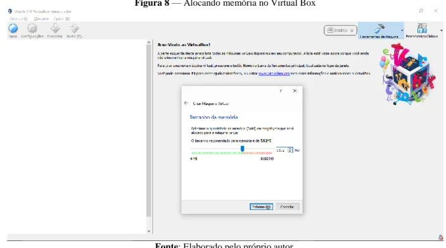446x248 pixels.
Task: Open the www.virtualbox.org link
Action: (x=274, y=73)
